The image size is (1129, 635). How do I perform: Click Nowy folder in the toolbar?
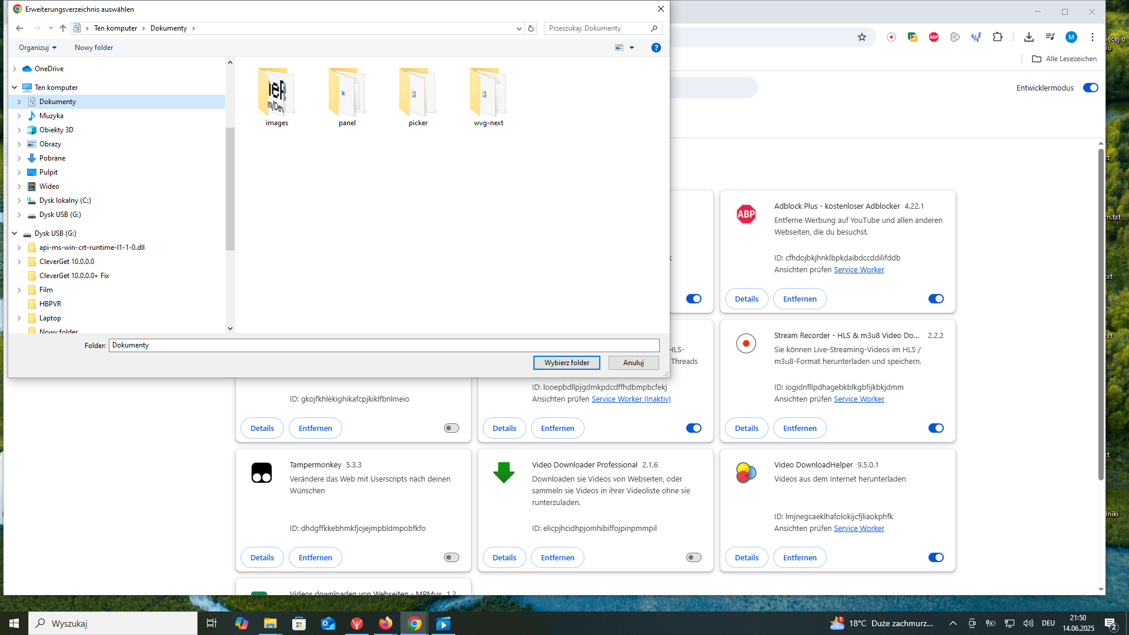pos(93,48)
